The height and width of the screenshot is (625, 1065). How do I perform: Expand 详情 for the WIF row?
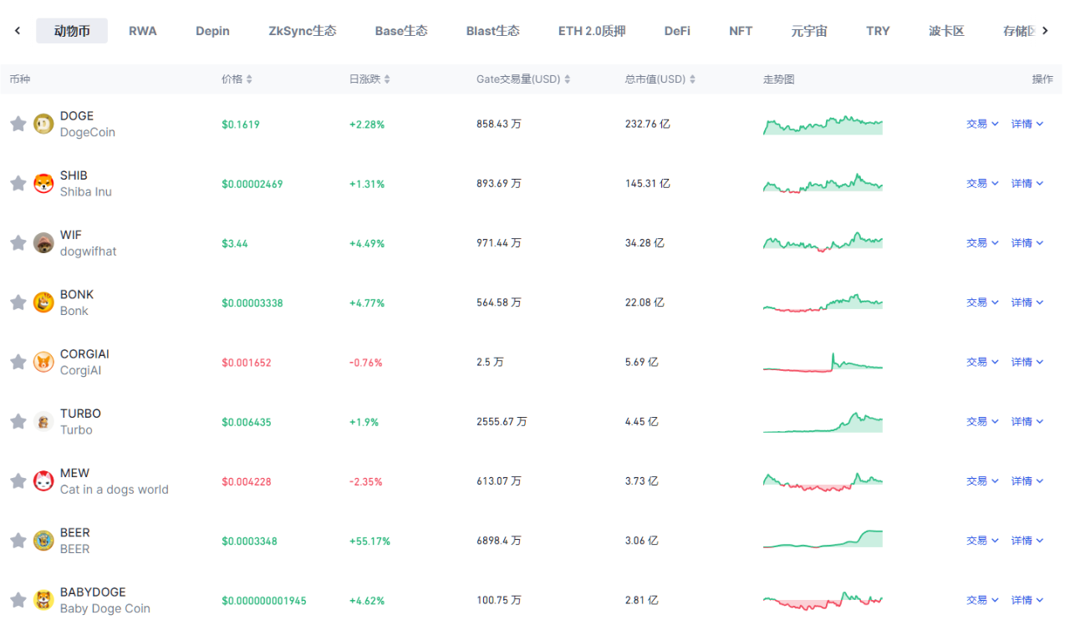click(1027, 243)
